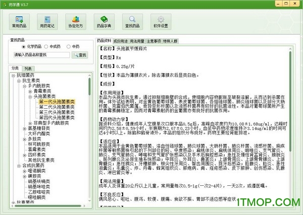Viewport: 303px width, 215px height.
Task: Expand the 多肽类 tree node
Action: (x=24, y=139)
